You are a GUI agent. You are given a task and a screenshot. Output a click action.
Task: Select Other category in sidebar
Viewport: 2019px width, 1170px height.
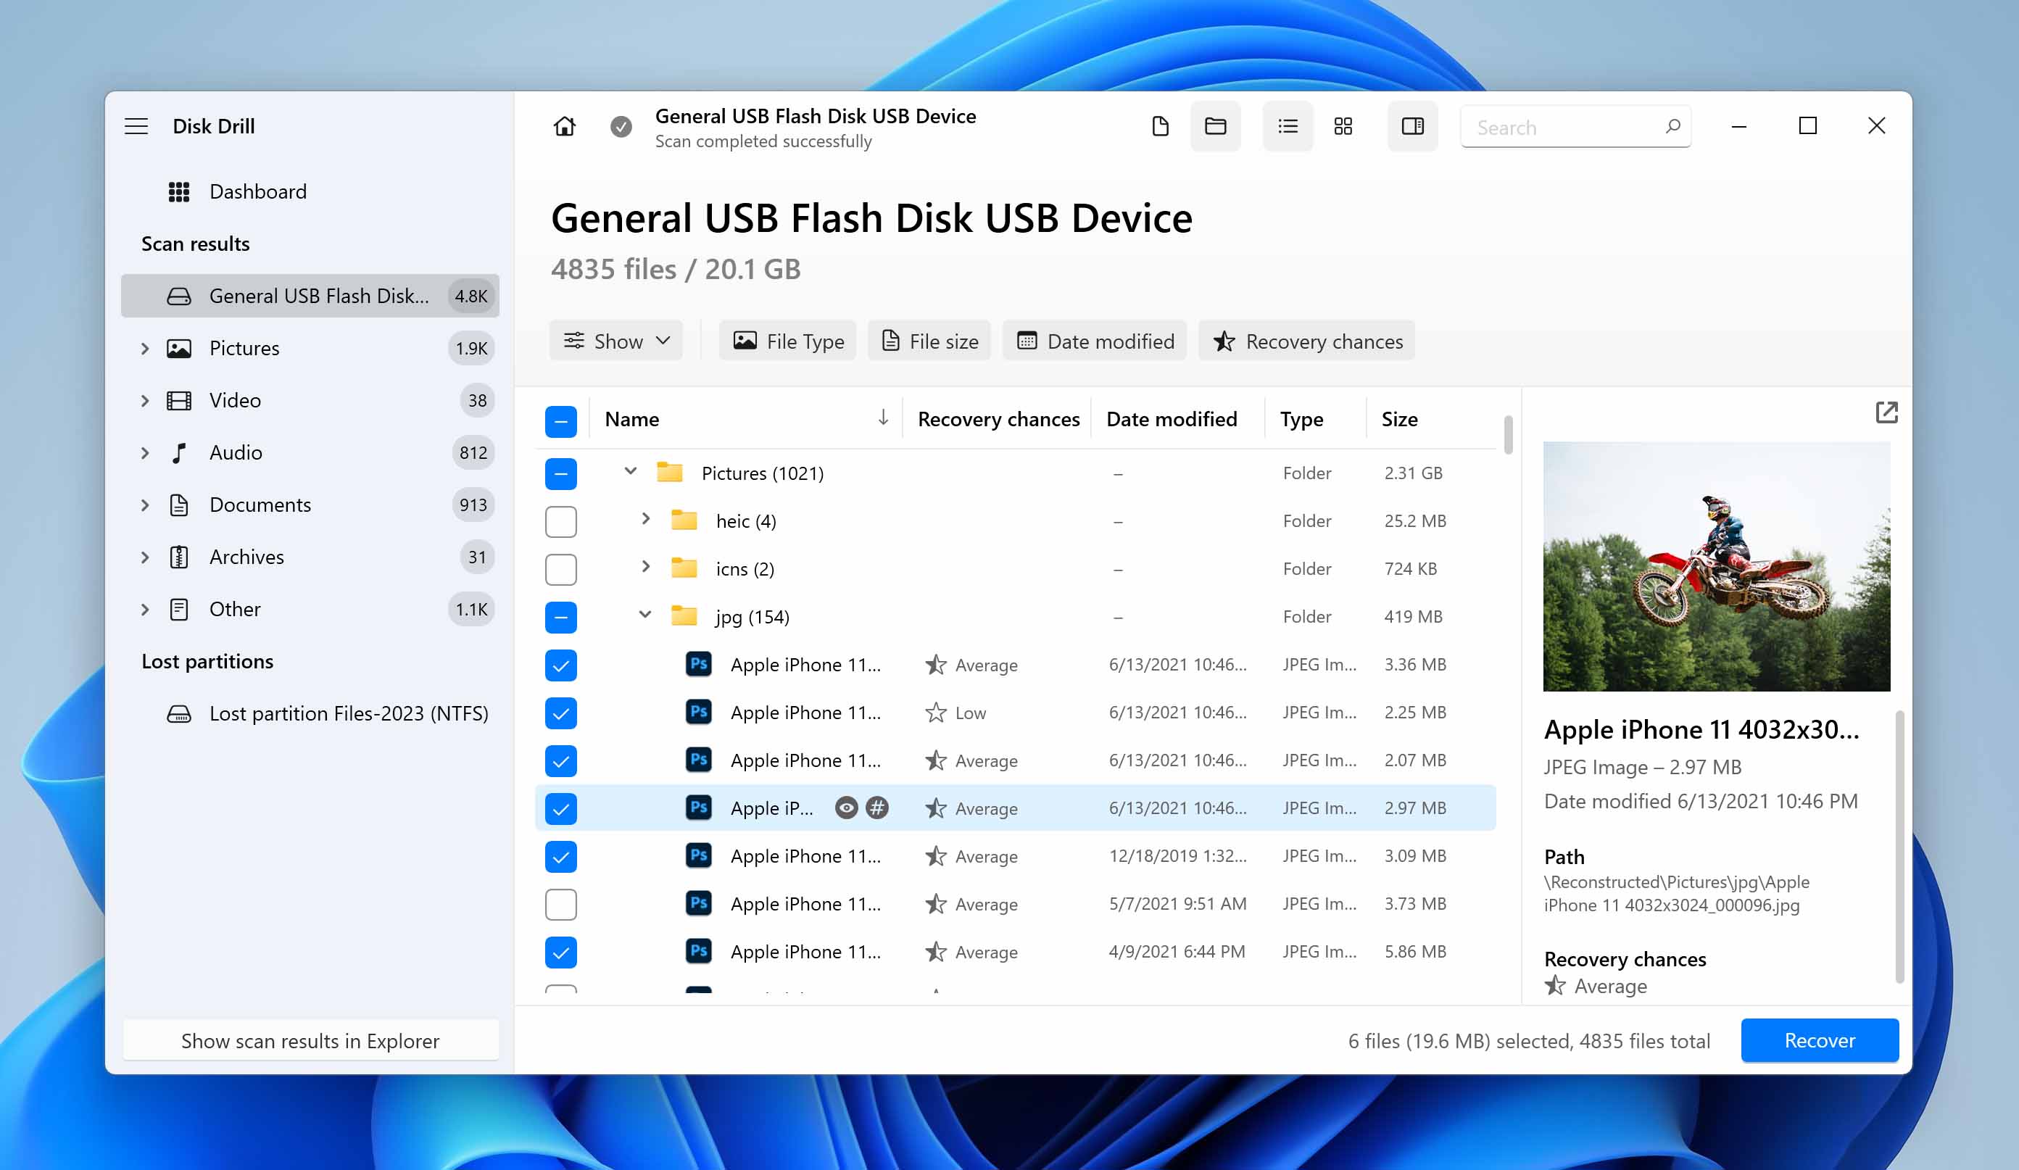310,609
